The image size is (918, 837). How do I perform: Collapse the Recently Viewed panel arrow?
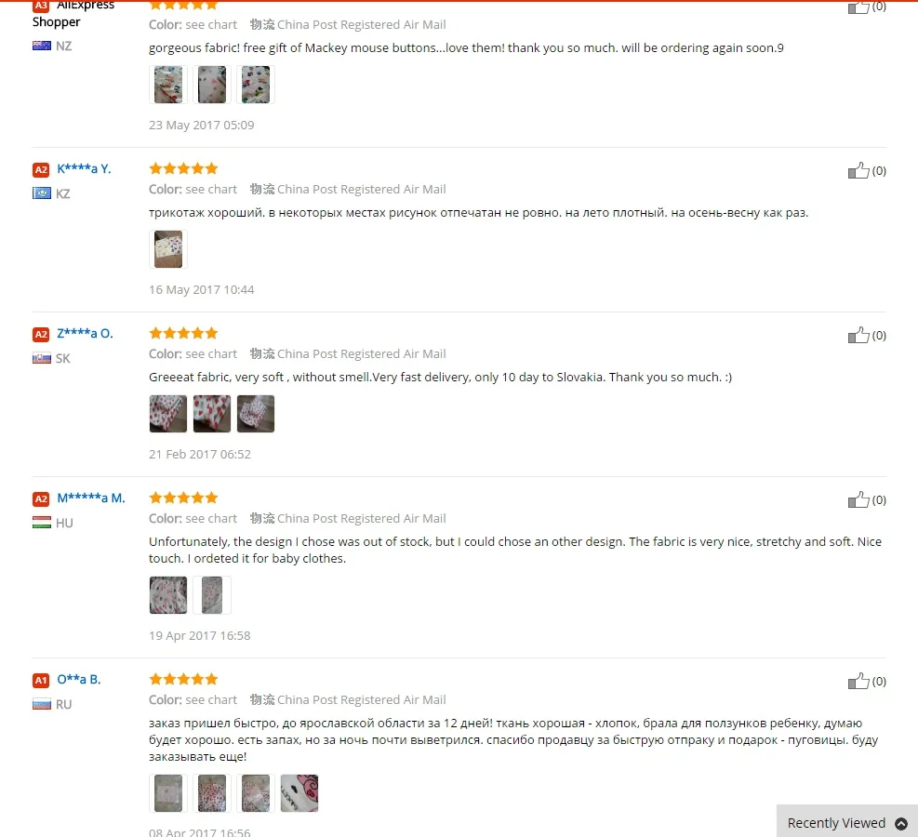tap(901, 824)
